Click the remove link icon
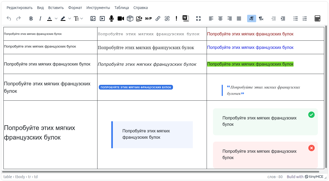 (x=167, y=18)
